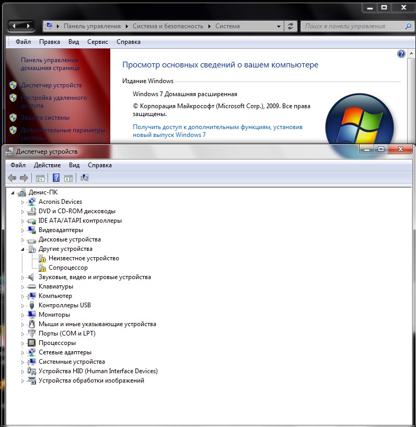Image resolution: width=416 pixels, height=427 pixels.
Task: Expand the Системные устройства node
Action: click(23, 362)
